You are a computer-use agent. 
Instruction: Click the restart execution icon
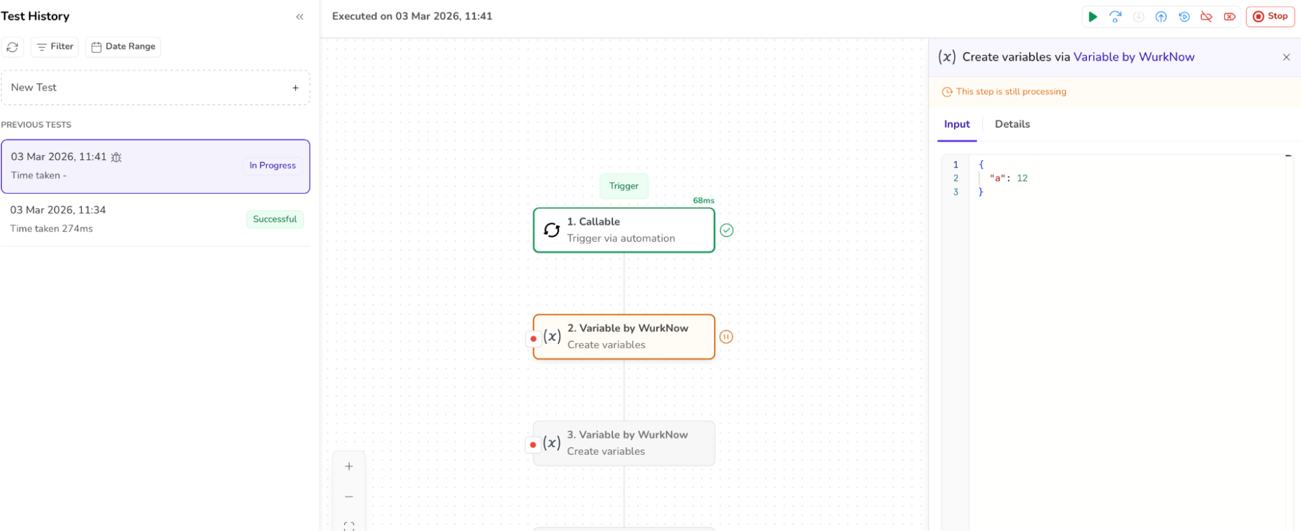click(x=1184, y=17)
